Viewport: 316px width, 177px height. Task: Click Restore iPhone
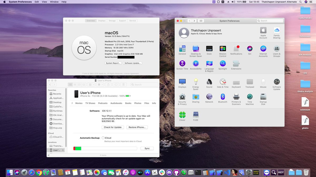[137, 127]
